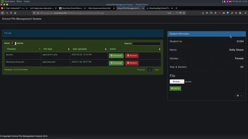Viewport: 248px width, 139px height.
Task: Click Browse to choose a file
Action: coord(177,81)
